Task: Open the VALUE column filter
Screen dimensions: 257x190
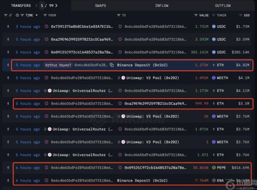Action: (195, 15)
